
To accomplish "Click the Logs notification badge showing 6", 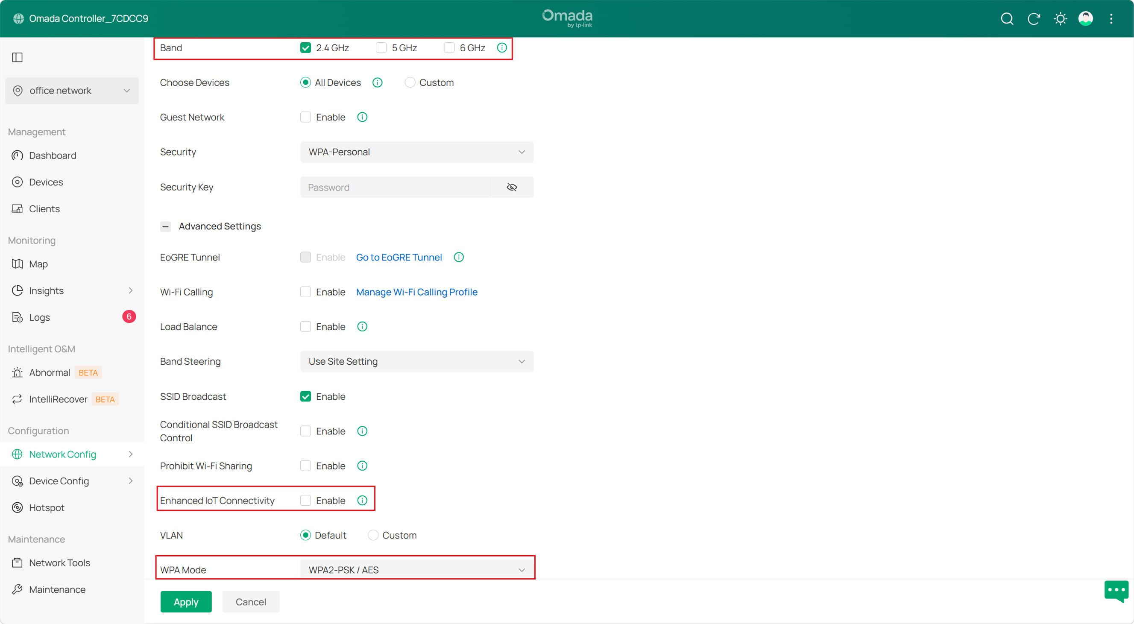I will coord(129,316).
